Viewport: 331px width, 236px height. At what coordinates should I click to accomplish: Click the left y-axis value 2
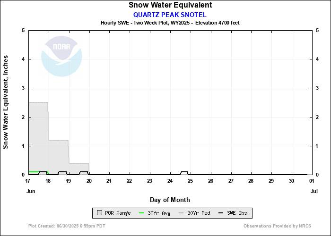point(23,117)
